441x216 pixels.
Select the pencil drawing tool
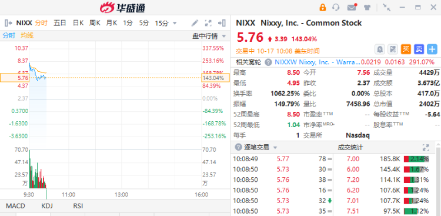pyautogui.click(x=195, y=23)
